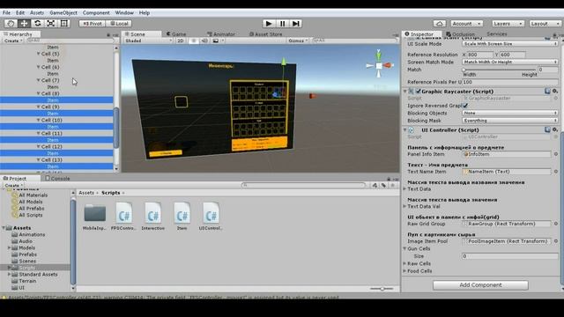Open object picker for Image Item Pool
Screen dimensions: 564x317
pyautogui.click(x=556, y=241)
